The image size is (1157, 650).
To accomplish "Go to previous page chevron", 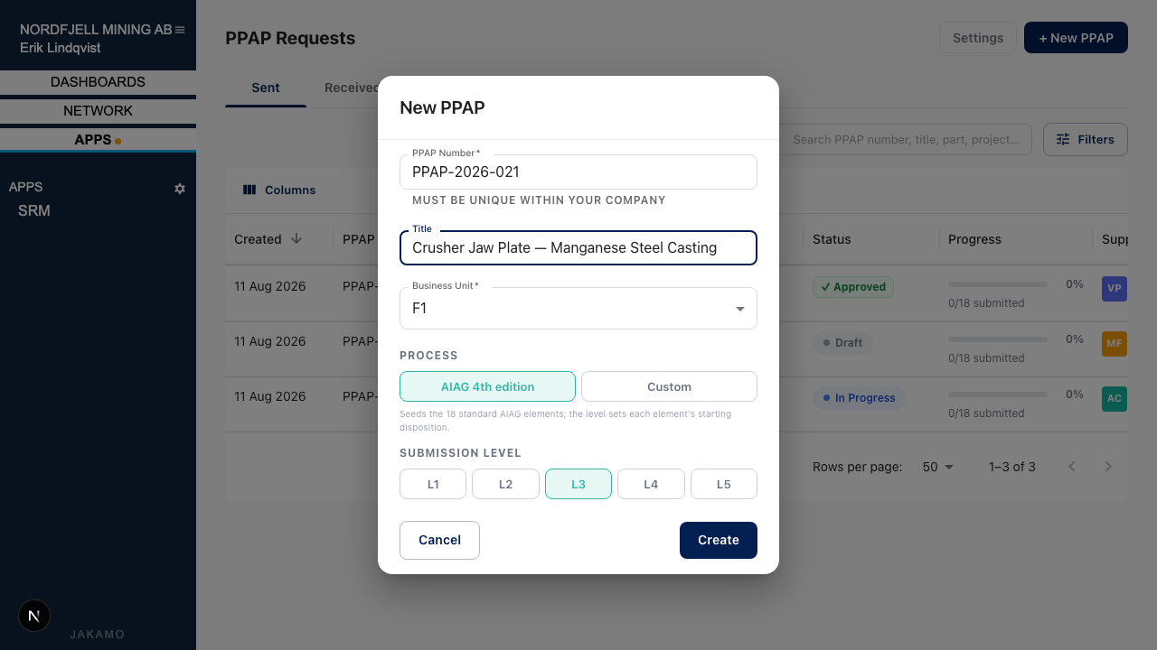I will [x=1072, y=467].
